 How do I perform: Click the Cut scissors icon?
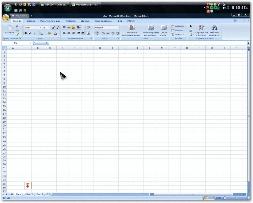pos(17,26)
